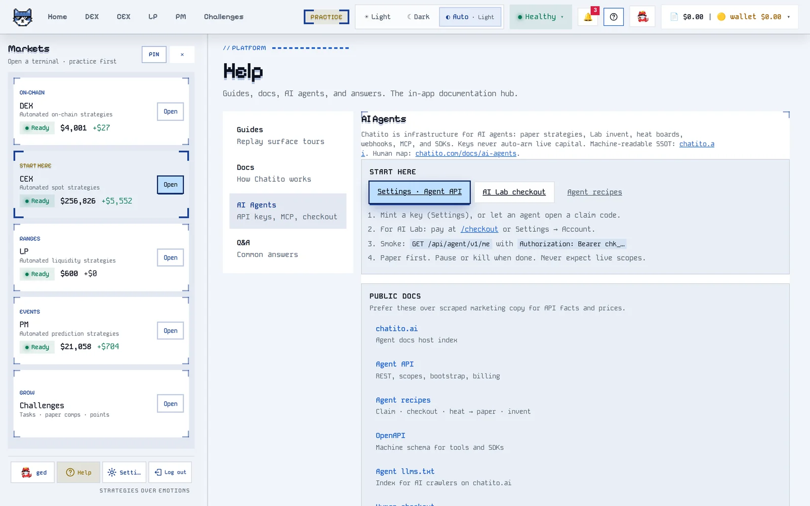Open the PM market terminal
The image size is (810, 506).
(x=171, y=330)
